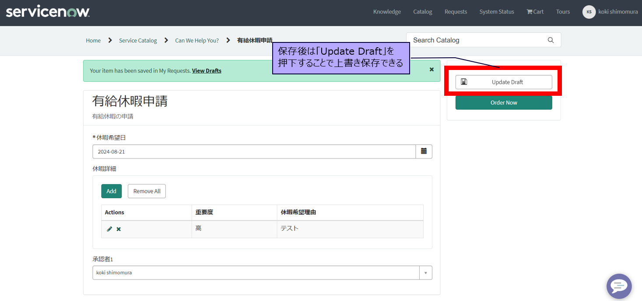Viewport: 642px width, 301px height.
Task: Click the 有給休暇申請 form heading
Action: coord(130,101)
